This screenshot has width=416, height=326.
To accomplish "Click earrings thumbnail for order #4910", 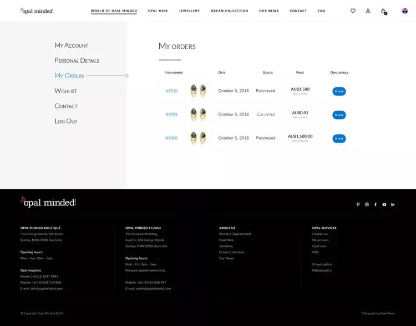I will point(198,91).
